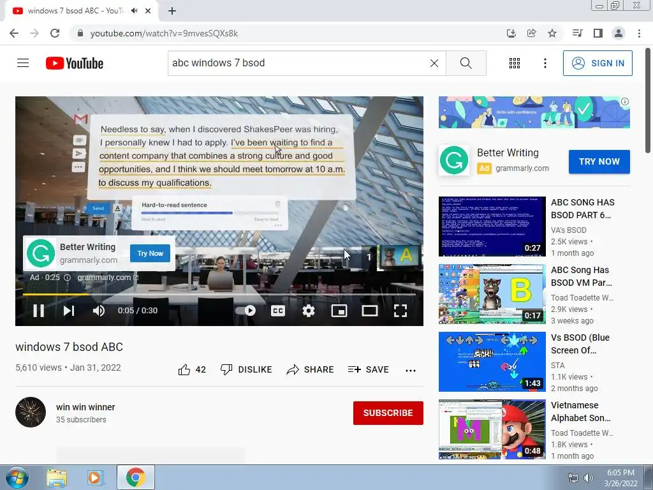653x490 pixels.
Task: Open the YouTube apps grid icon
Action: point(515,63)
